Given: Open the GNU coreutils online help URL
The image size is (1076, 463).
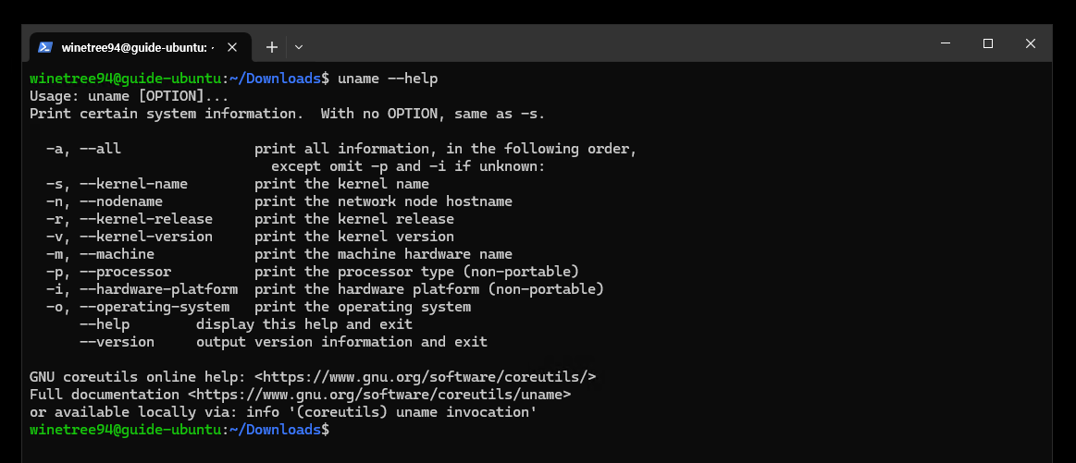Looking at the screenshot, I should coord(426,376).
